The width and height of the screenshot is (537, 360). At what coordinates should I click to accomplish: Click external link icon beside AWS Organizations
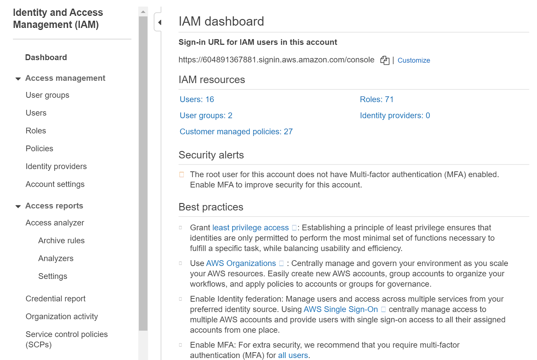[282, 263]
